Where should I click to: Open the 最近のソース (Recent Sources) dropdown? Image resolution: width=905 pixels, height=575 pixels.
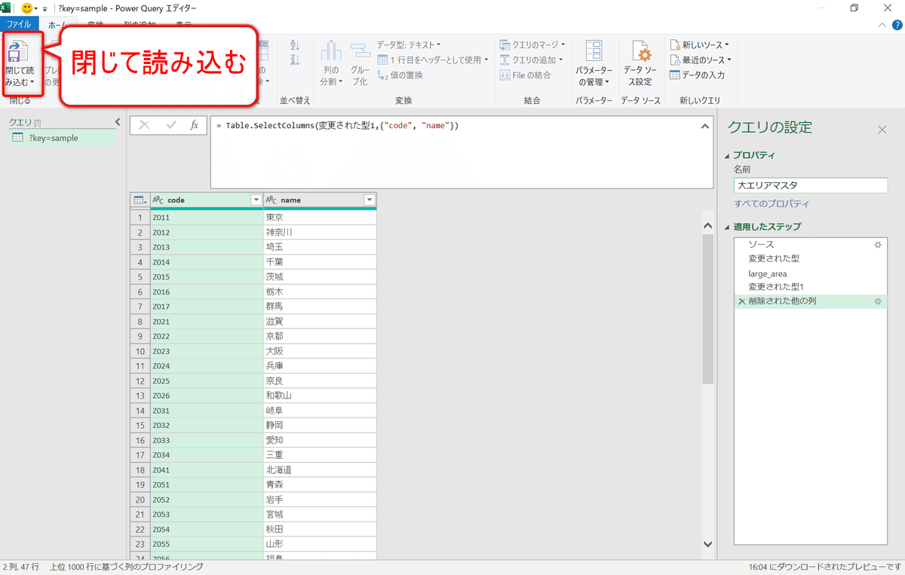(701, 60)
